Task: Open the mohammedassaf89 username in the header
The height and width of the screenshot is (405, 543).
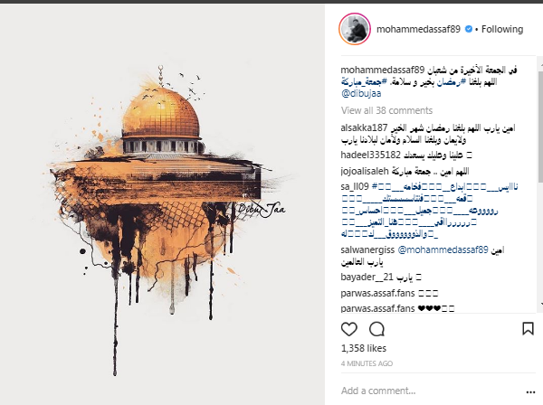Action: coord(418,29)
